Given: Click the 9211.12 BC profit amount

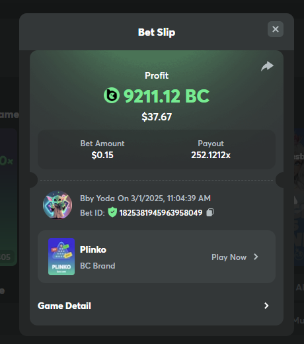Looking at the screenshot, I should (x=167, y=96).
